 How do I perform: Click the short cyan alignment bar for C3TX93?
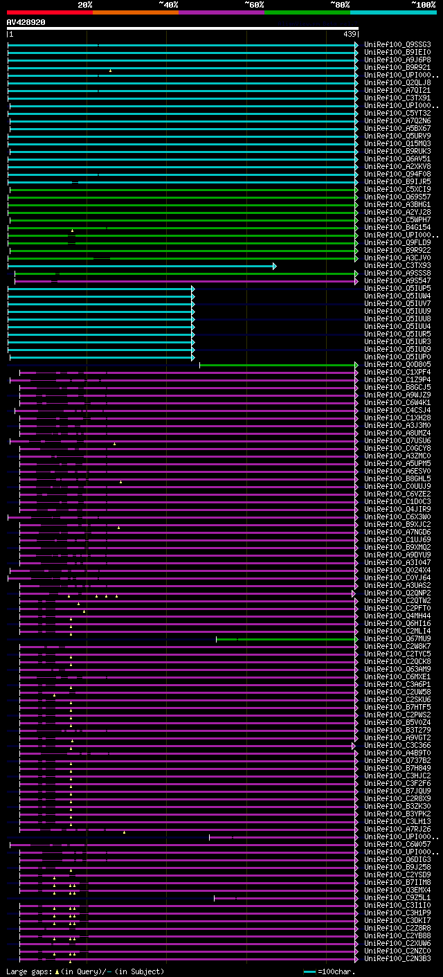click(x=142, y=266)
